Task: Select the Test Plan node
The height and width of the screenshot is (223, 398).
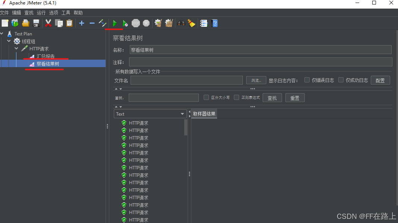Action: click(23, 34)
